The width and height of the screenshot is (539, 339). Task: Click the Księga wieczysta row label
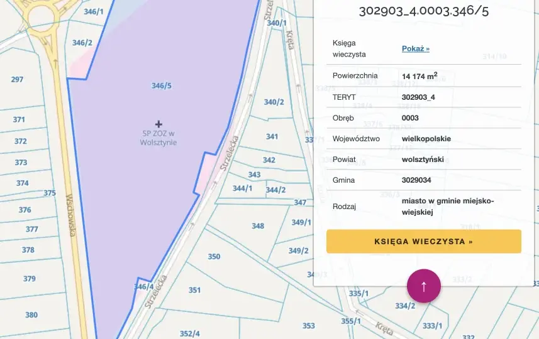click(349, 48)
